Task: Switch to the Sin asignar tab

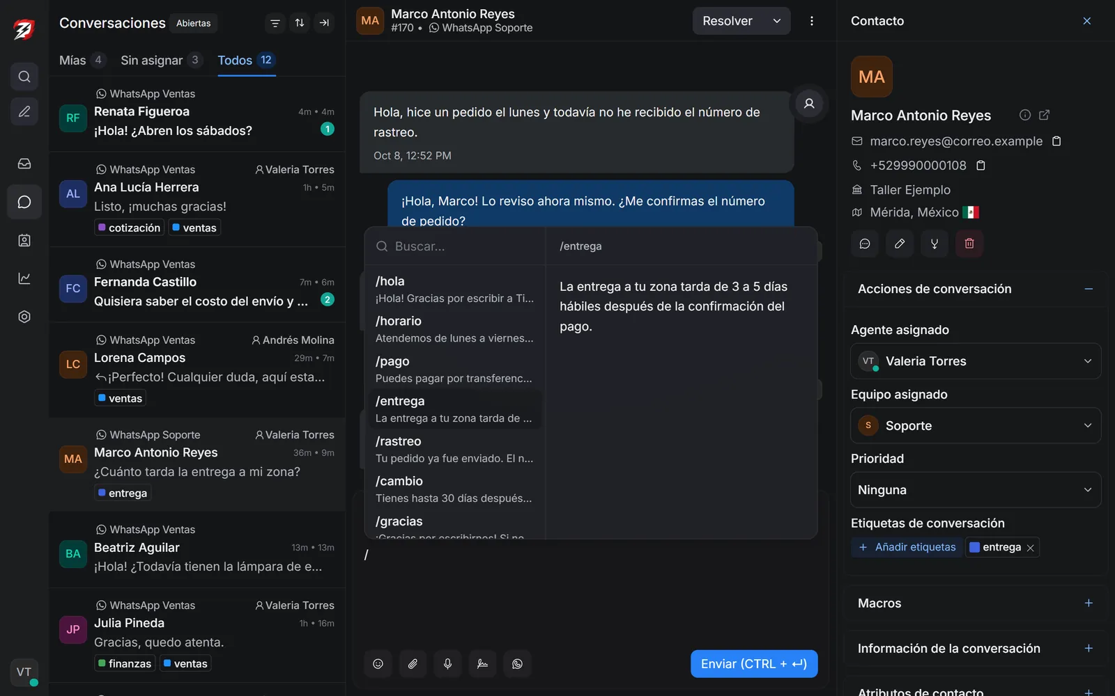Action: (x=161, y=61)
